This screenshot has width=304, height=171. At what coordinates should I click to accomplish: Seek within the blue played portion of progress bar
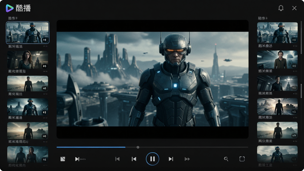click(91, 147)
